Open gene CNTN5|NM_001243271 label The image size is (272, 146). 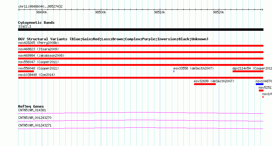(x=35, y=125)
